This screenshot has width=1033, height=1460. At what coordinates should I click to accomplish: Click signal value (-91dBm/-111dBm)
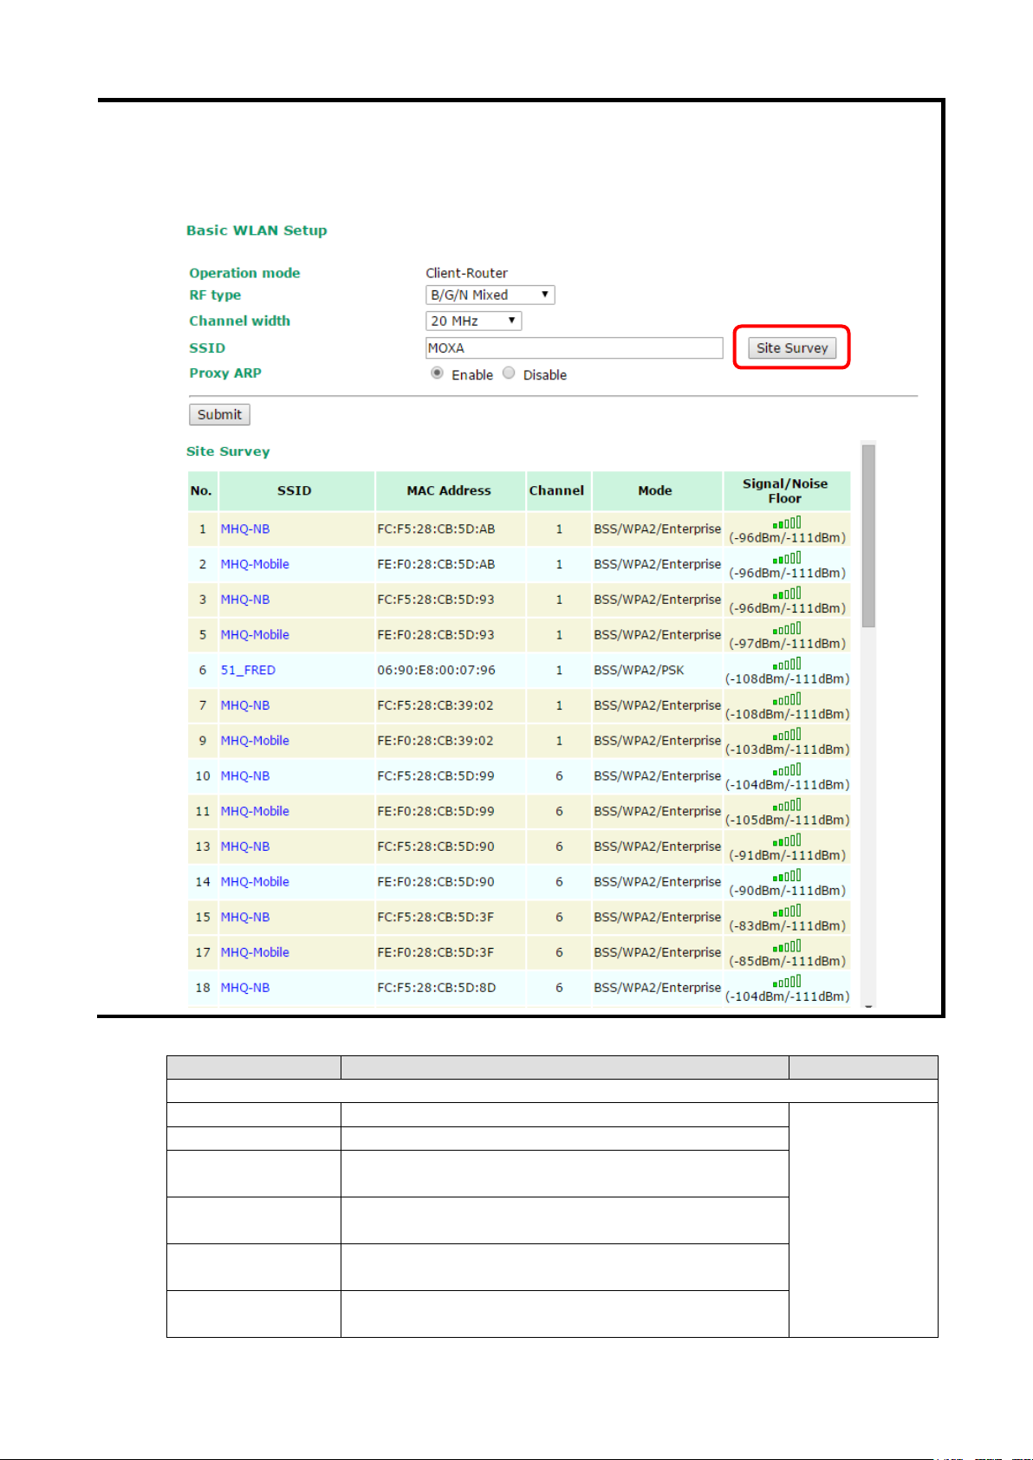(x=787, y=855)
